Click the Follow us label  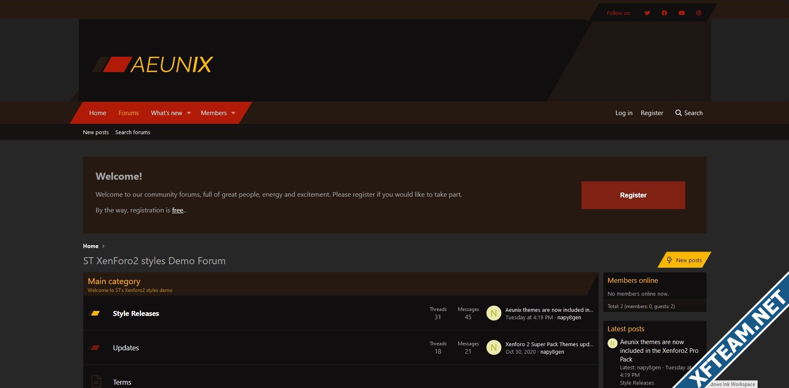click(x=618, y=13)
